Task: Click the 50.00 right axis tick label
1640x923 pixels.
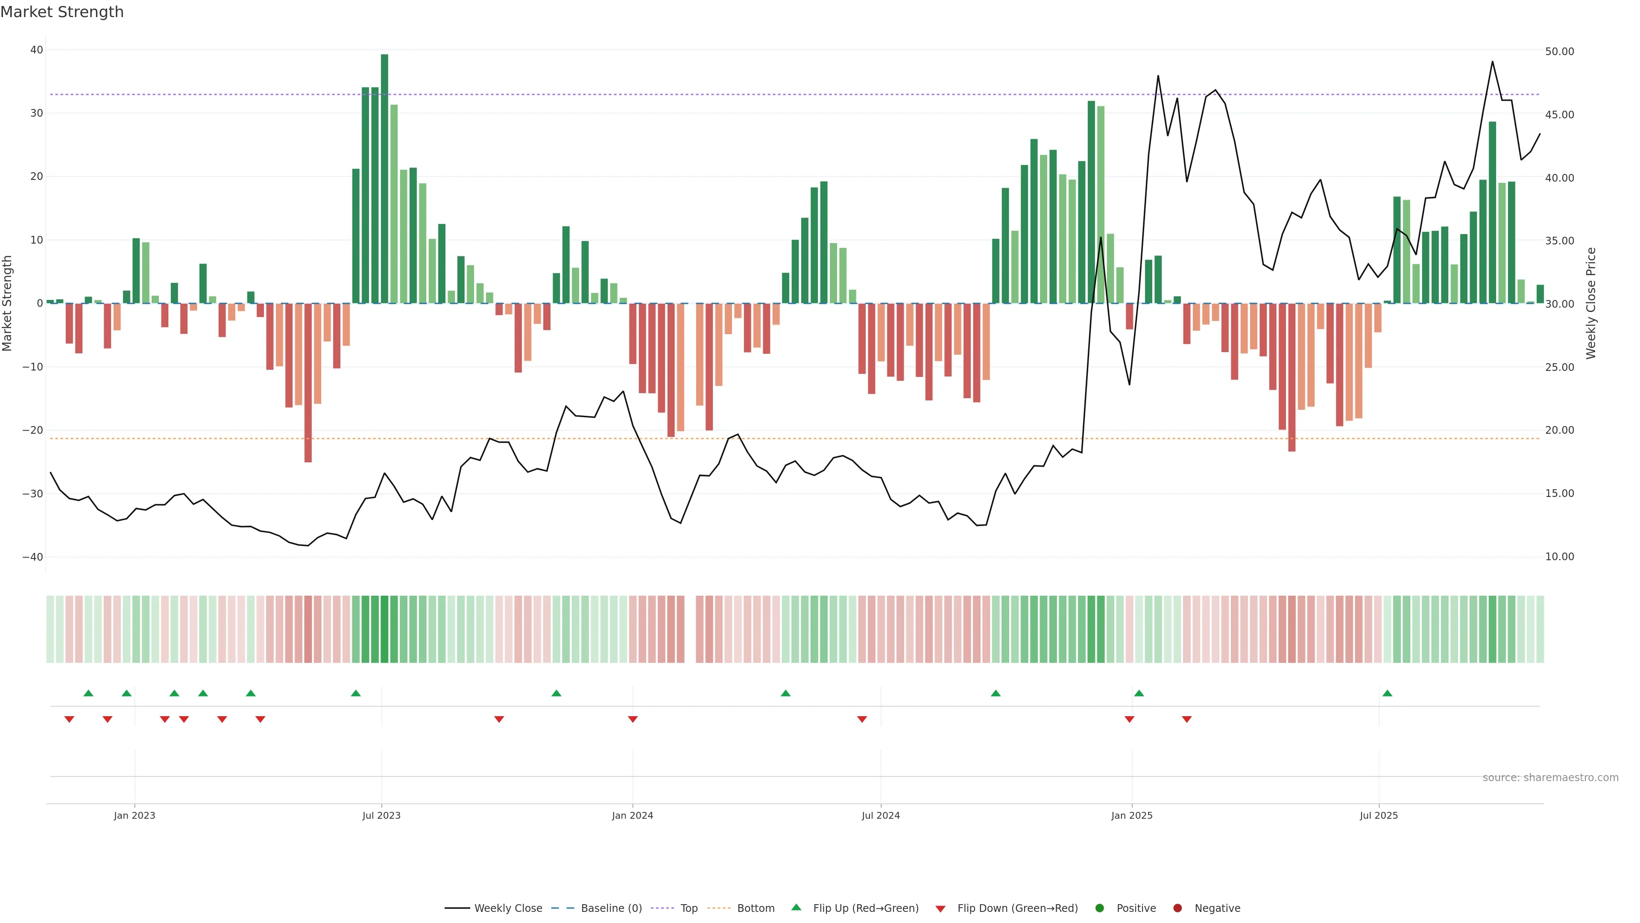Action: click(1559, 52)
